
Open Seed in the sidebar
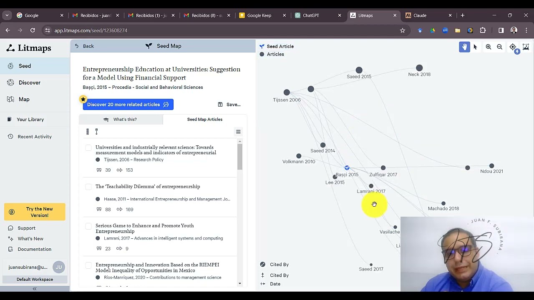(35, 66)
